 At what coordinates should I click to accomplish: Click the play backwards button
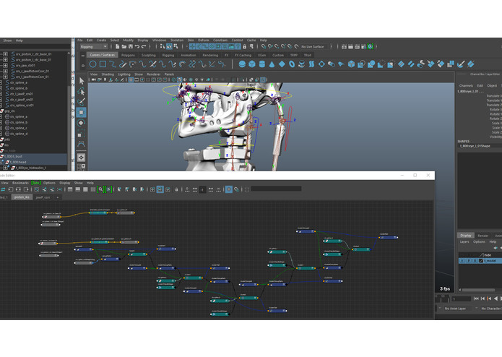point(496,298)
